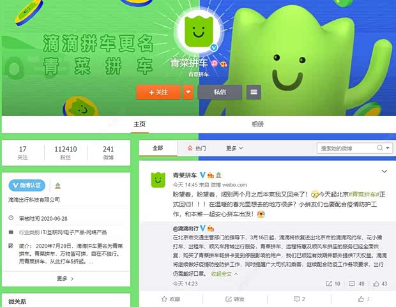Open the post options chevron at post top right
Image resolution: width=396 pixels, height=307 pixels.
(384, 172)
